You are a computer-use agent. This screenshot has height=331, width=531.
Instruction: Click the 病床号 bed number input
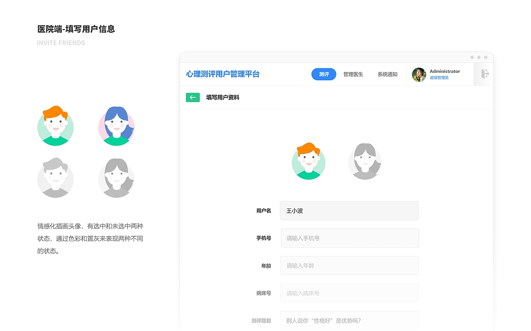[x=349, y=293]
